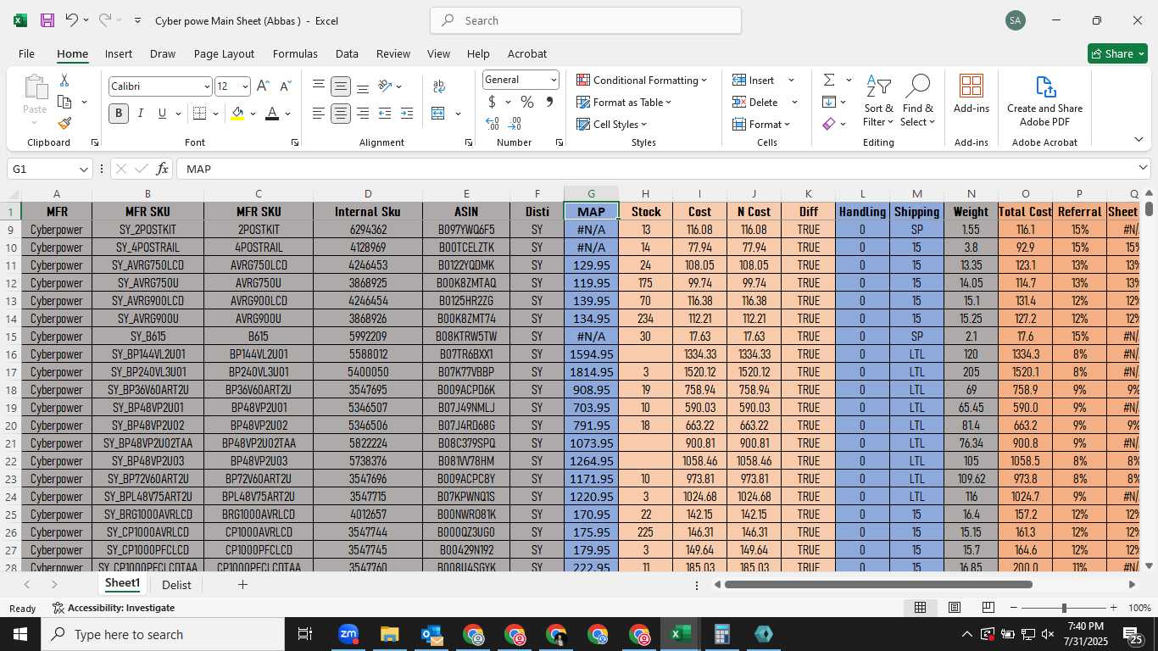Open Calculator from taskbar

coord(722,634)
